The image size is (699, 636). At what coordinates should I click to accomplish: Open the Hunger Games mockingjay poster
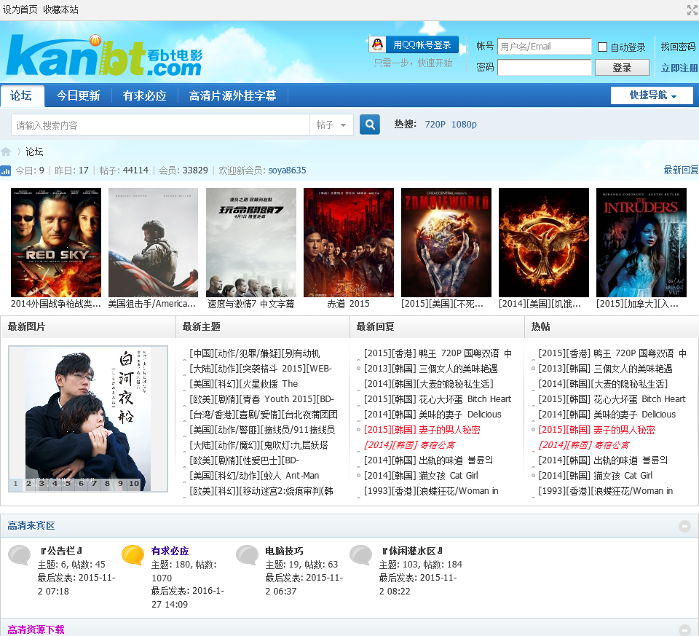coord(543,242)
